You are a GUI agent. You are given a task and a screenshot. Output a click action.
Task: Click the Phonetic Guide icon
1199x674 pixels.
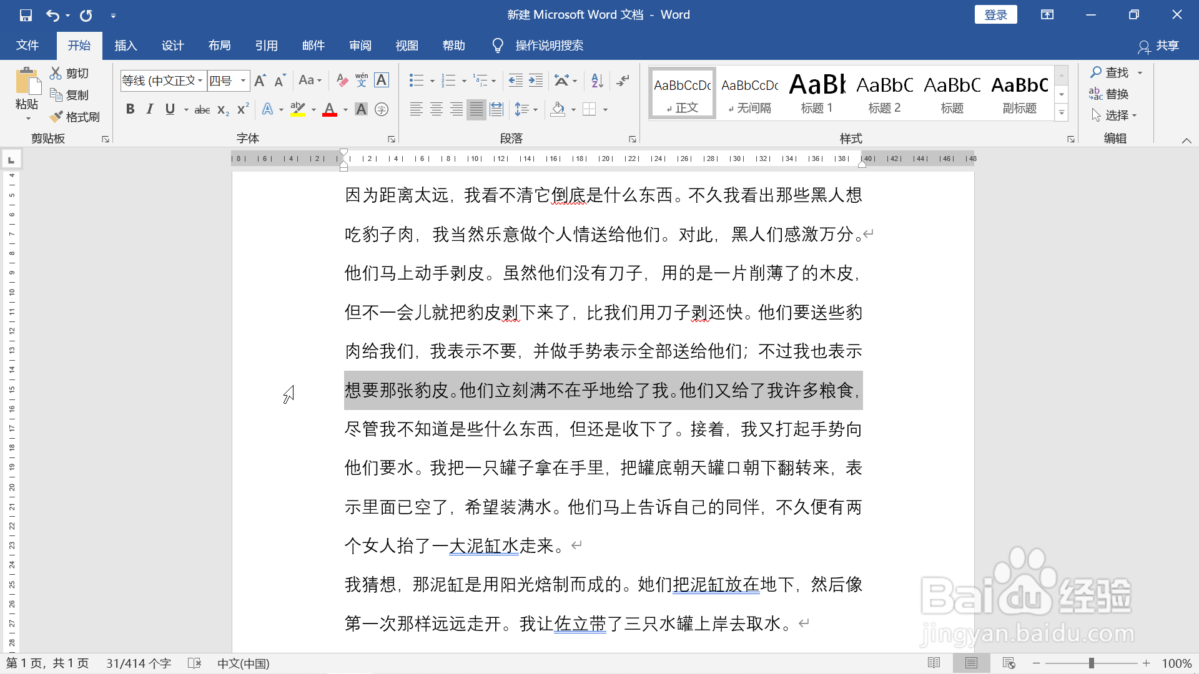361,80
